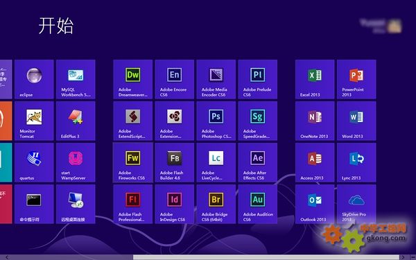Viewport: 416px width, 260px height.
Task: Launch Adobe Fireworks CS6
Action: (132, 162)
